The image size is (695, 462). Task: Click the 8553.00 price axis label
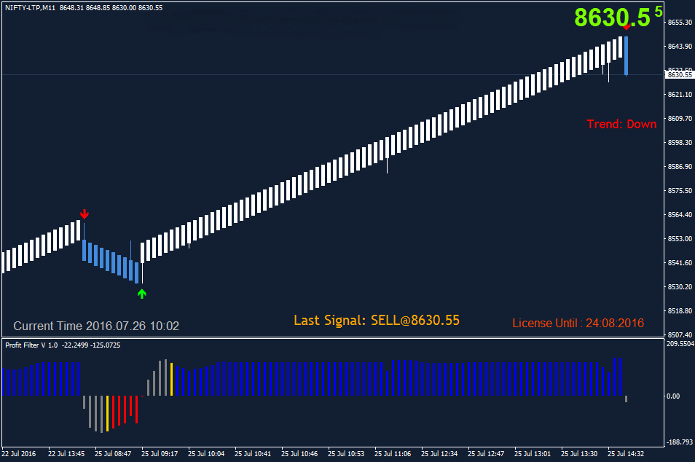pos(680,238)
